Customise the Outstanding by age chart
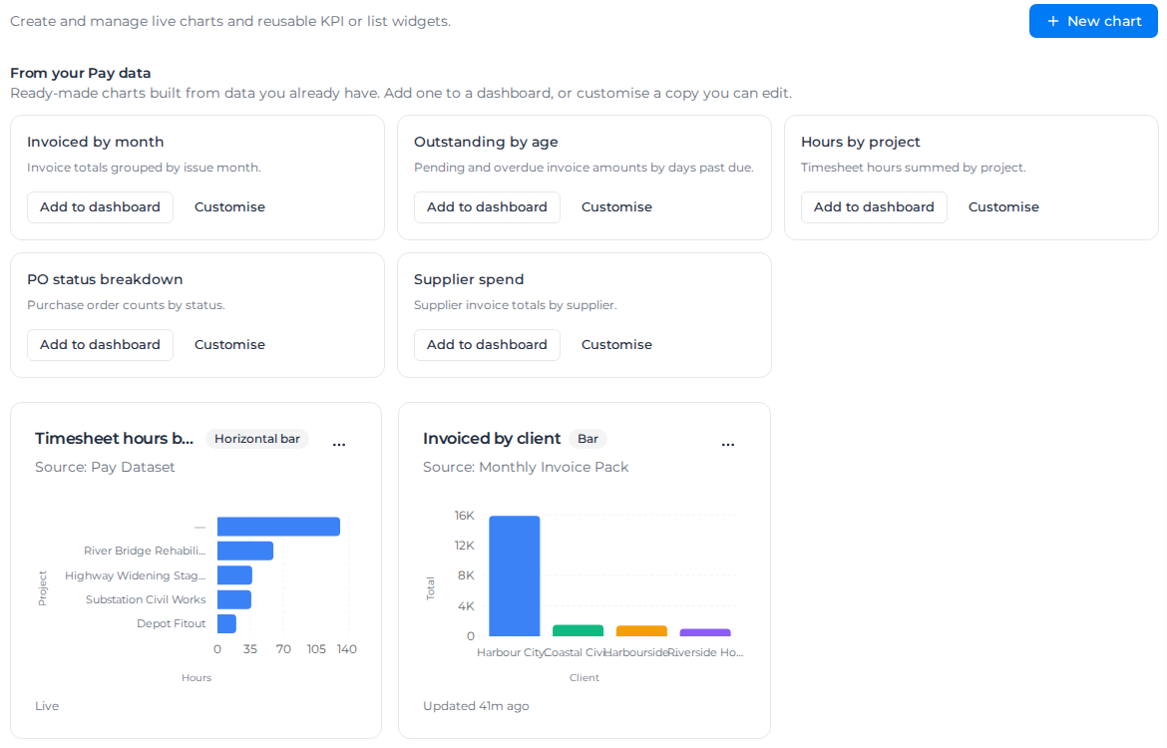This screenshot has height=748, width=1167. 616,206
